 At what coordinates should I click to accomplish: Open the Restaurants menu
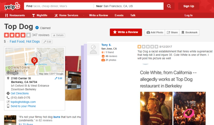[15, 15]
